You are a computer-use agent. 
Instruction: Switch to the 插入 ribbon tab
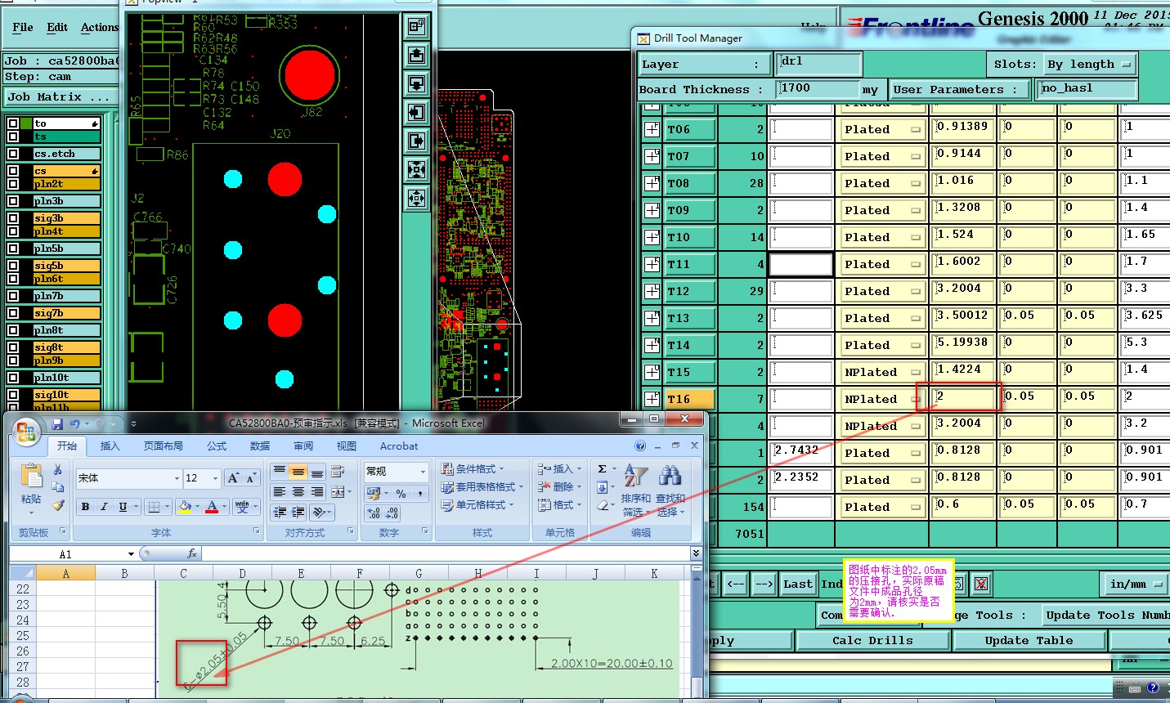[x=110, y=446]
